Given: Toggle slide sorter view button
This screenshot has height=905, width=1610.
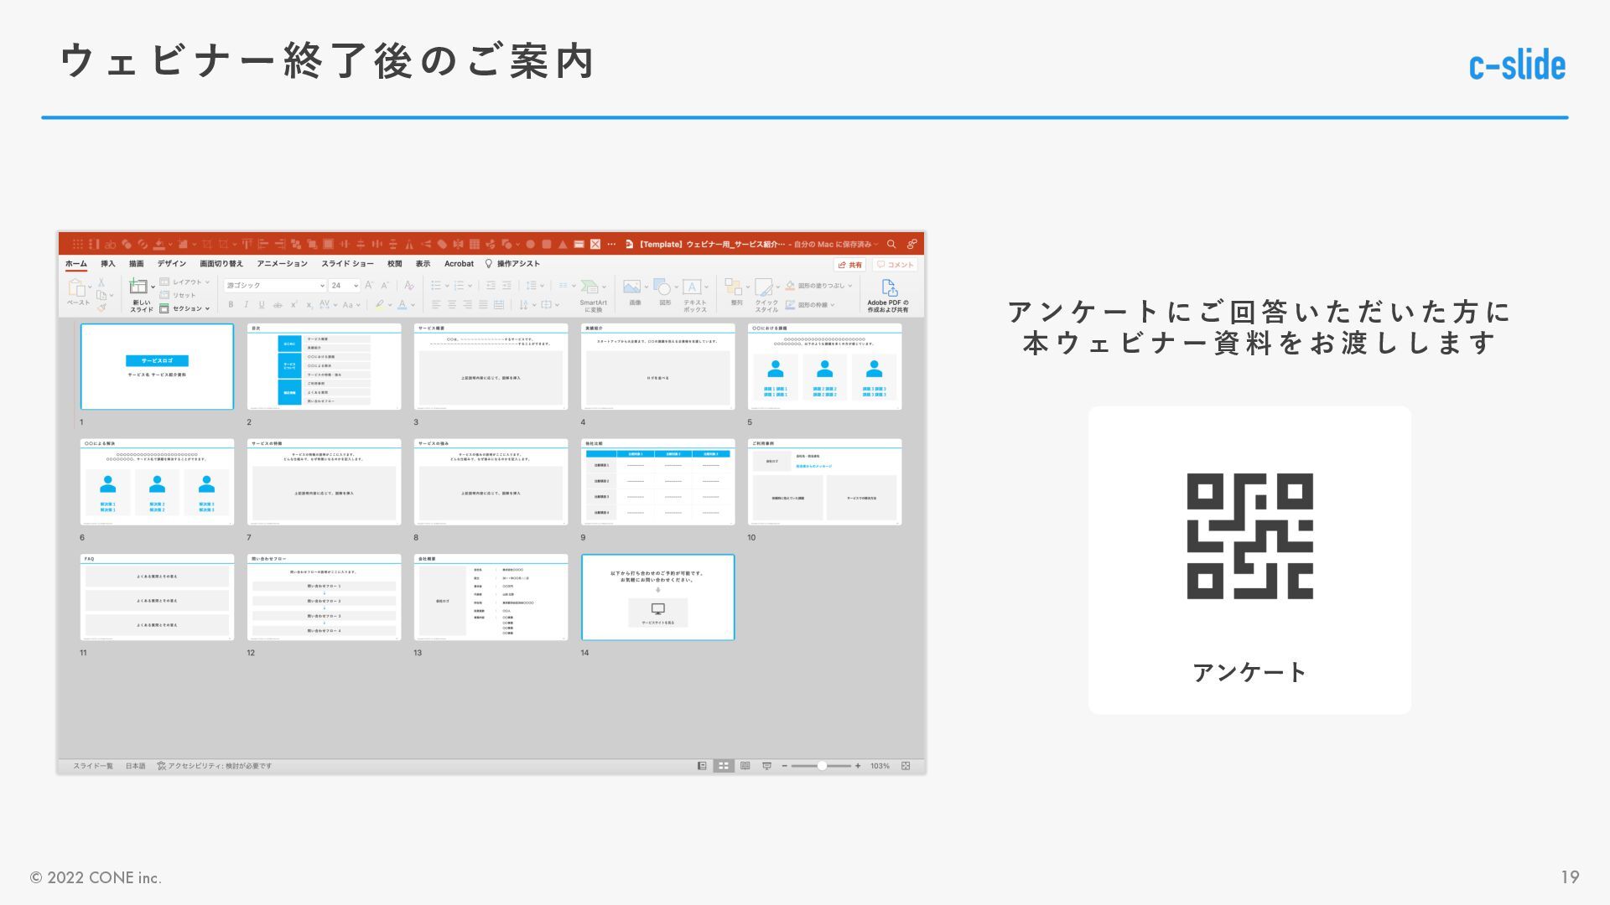Looking at the screenshot, I should (724, 766).
